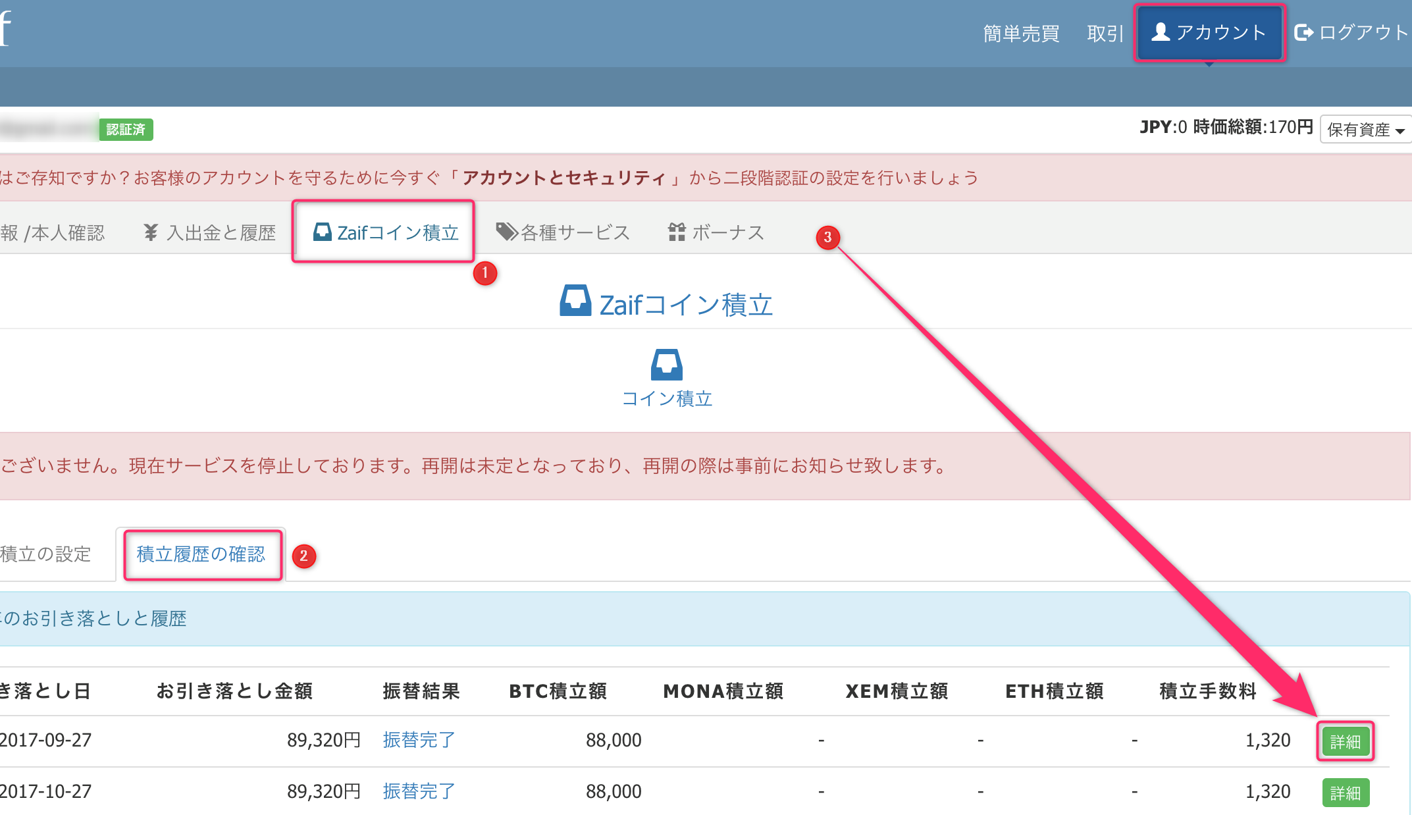Click the Zaif logo icon in header
The image size is (1412, 815).
coord(5,28)
